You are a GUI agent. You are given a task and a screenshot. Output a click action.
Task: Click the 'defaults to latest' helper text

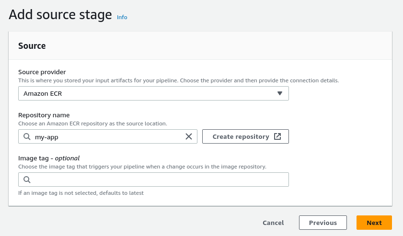pos(81,193)
